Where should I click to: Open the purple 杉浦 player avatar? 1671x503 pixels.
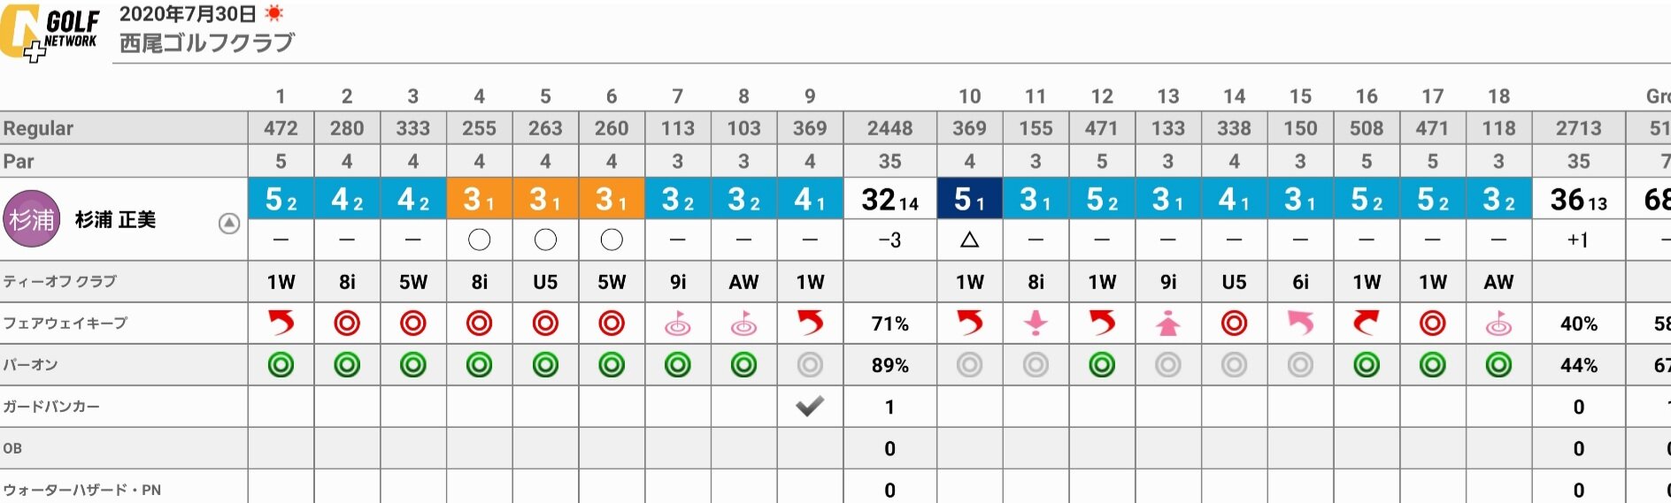tap(32, 218)
